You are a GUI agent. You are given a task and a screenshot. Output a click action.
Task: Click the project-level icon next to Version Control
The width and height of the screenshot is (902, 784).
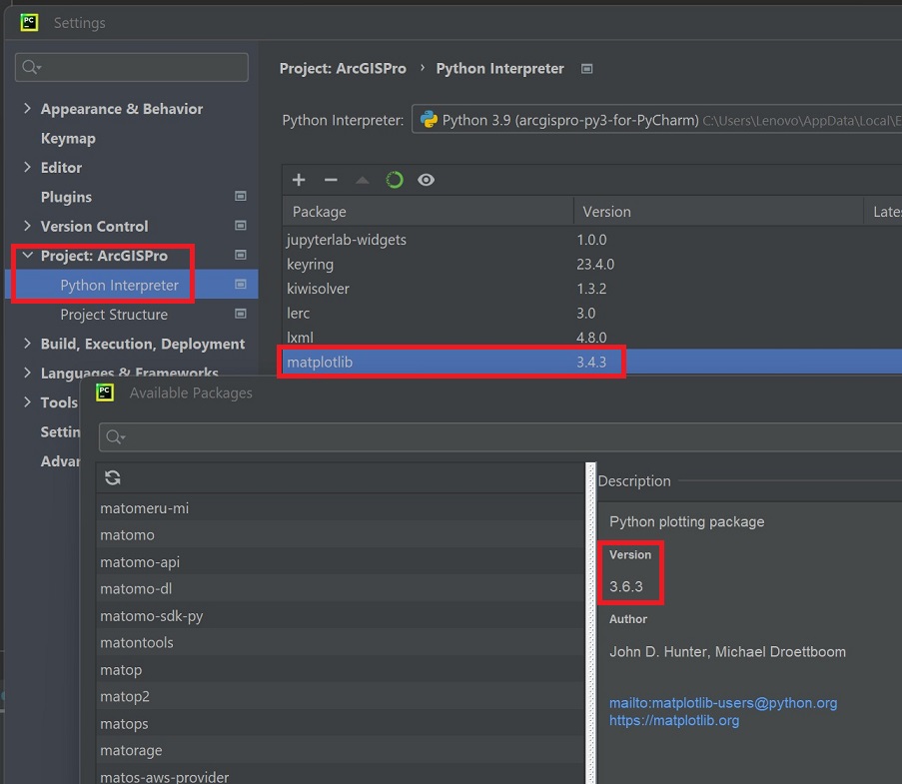[241, 226]
